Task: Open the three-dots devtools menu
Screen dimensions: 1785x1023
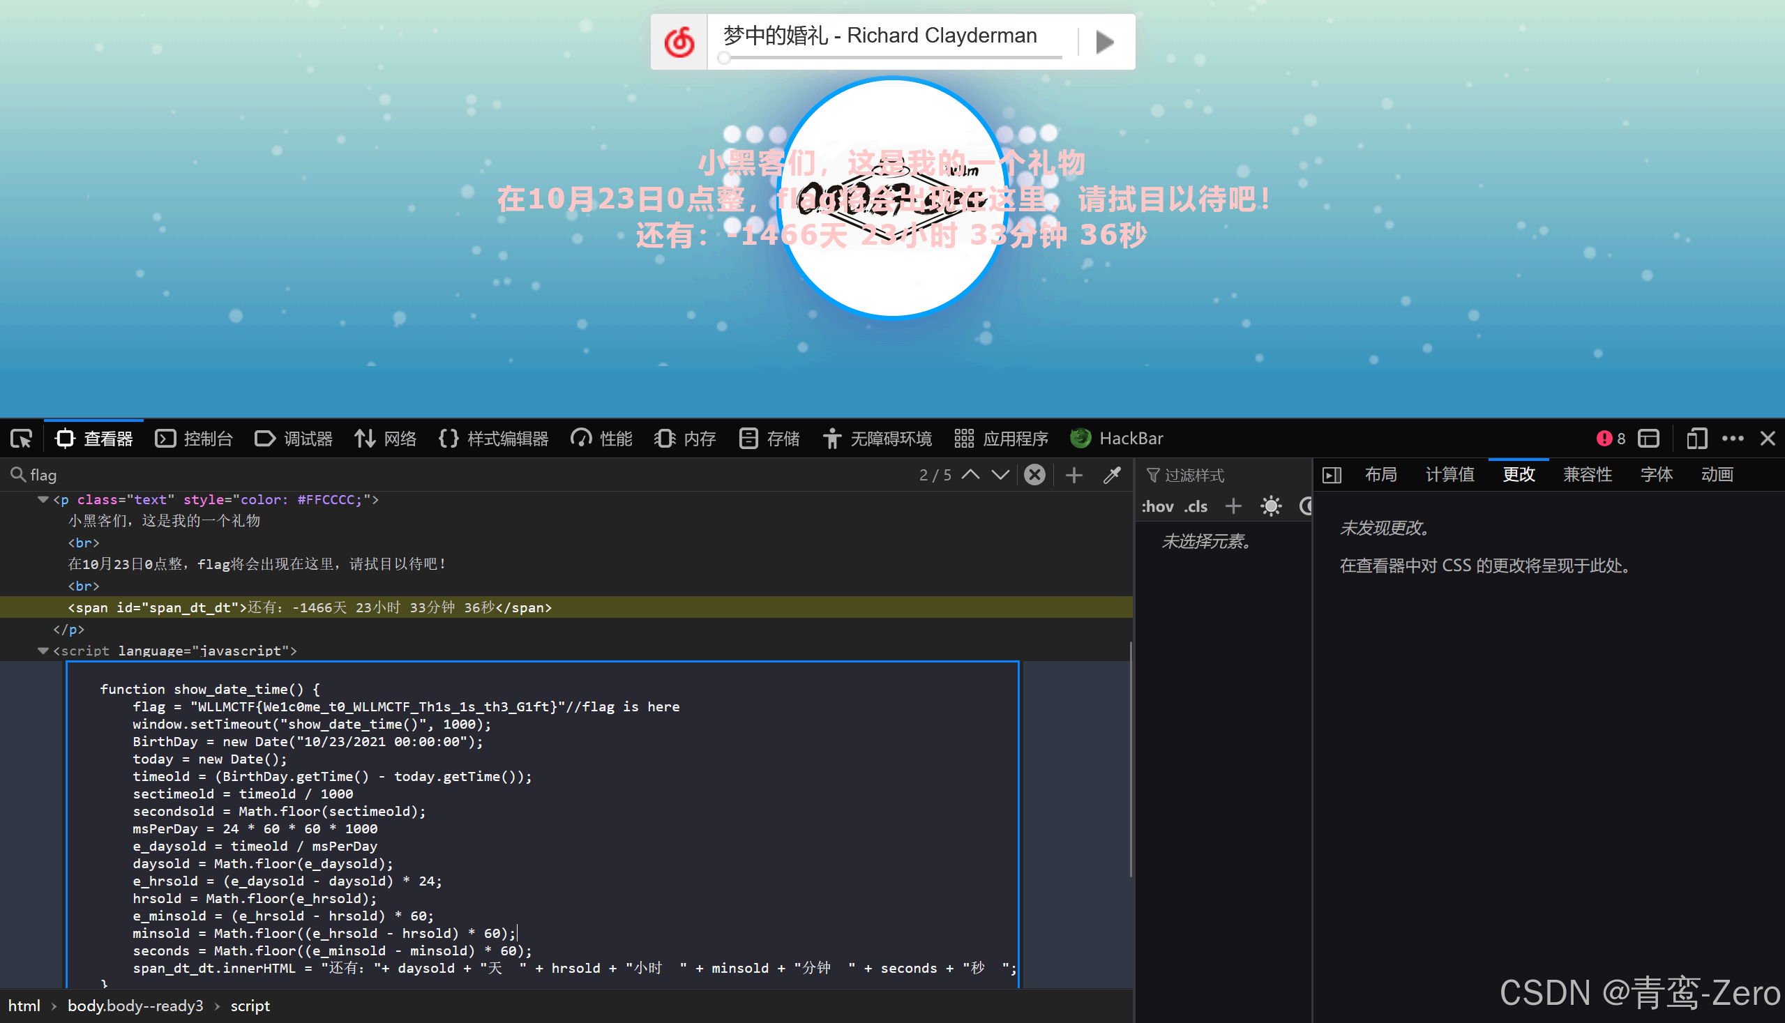Action: tap(1732, 439)
